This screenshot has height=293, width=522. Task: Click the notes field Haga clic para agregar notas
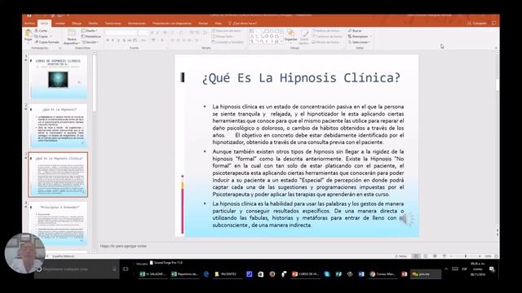pyautogui.click(x=123, y=246)
